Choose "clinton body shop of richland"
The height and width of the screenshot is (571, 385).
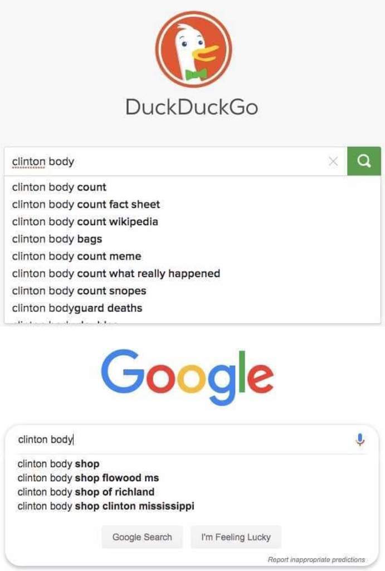[86, 492]
